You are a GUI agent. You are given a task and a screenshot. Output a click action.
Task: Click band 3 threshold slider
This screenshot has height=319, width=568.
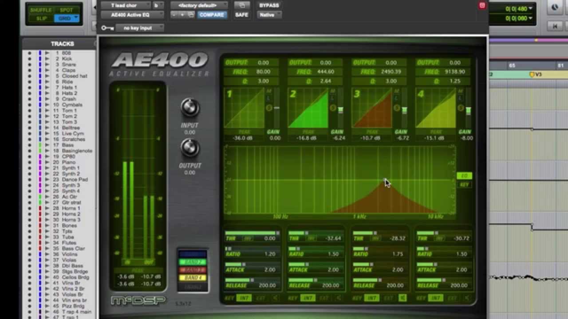(380, 233)
